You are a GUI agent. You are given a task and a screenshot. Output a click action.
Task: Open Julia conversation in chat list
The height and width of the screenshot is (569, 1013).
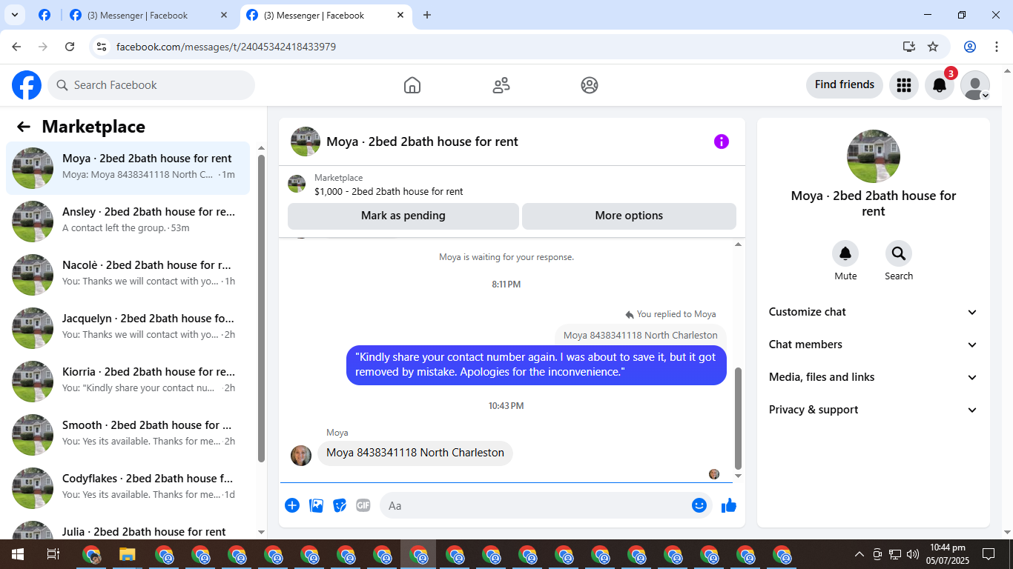coord(128,528)
